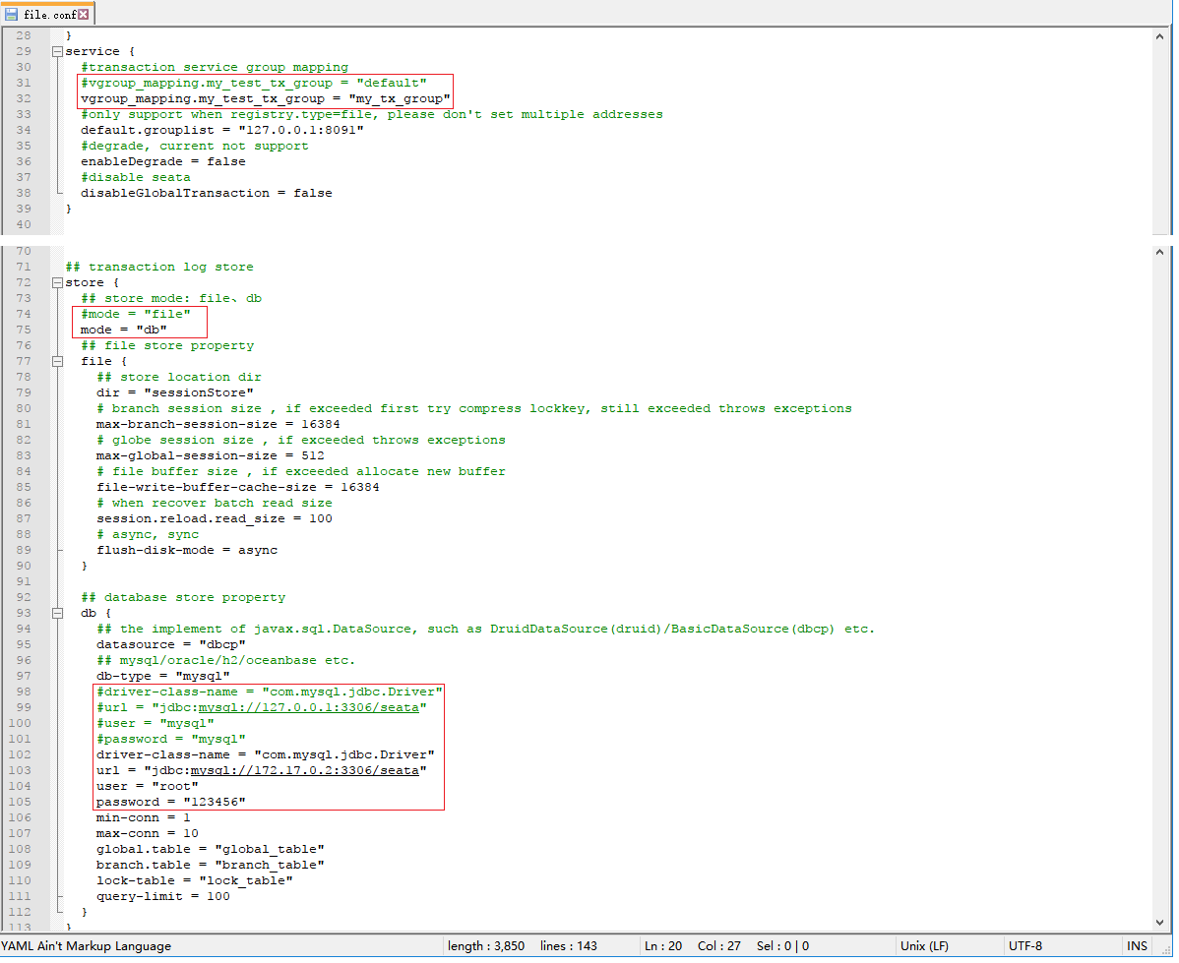Viewport: 1179px width, 963px height.
Task: Toggle INS insert mode in status bar
Action: click(1137, 945)
